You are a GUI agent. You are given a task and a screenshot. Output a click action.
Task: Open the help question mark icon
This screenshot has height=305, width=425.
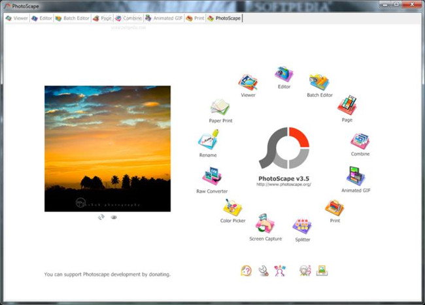(246, 270)
